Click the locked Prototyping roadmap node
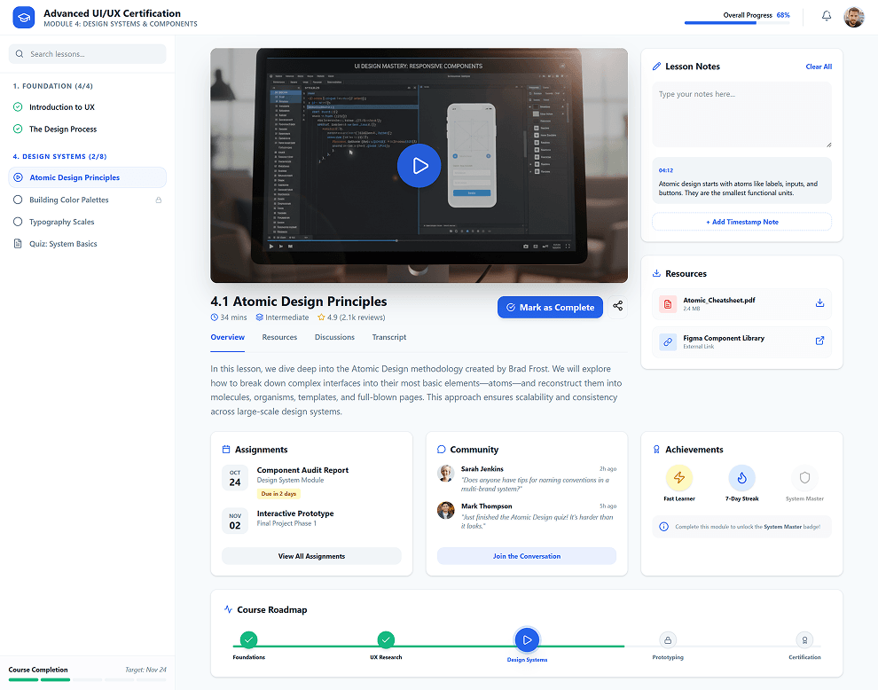Viewport: 878px width, 690px height. [668, 639]
